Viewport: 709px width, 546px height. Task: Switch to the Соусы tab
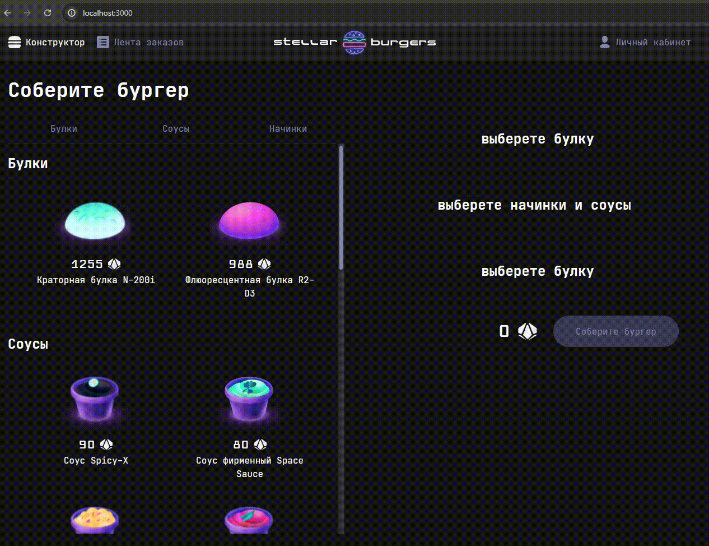tap(176, 128)
